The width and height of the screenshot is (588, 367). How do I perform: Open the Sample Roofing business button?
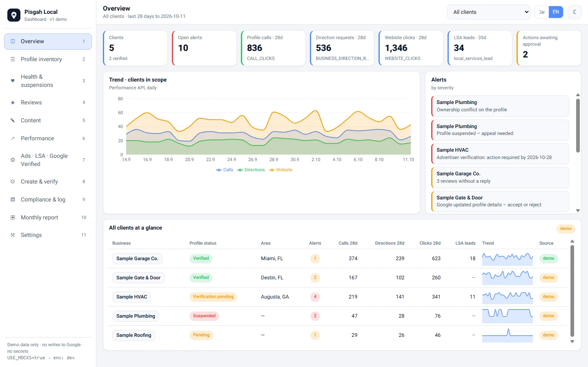[x=134, y=335]
